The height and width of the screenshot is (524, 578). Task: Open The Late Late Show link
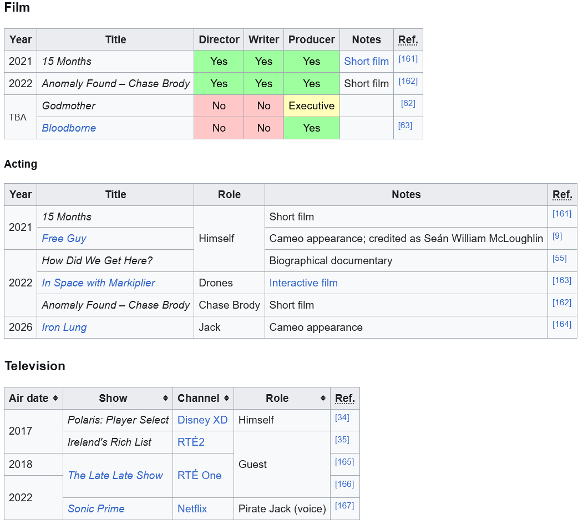pos(115,475)
